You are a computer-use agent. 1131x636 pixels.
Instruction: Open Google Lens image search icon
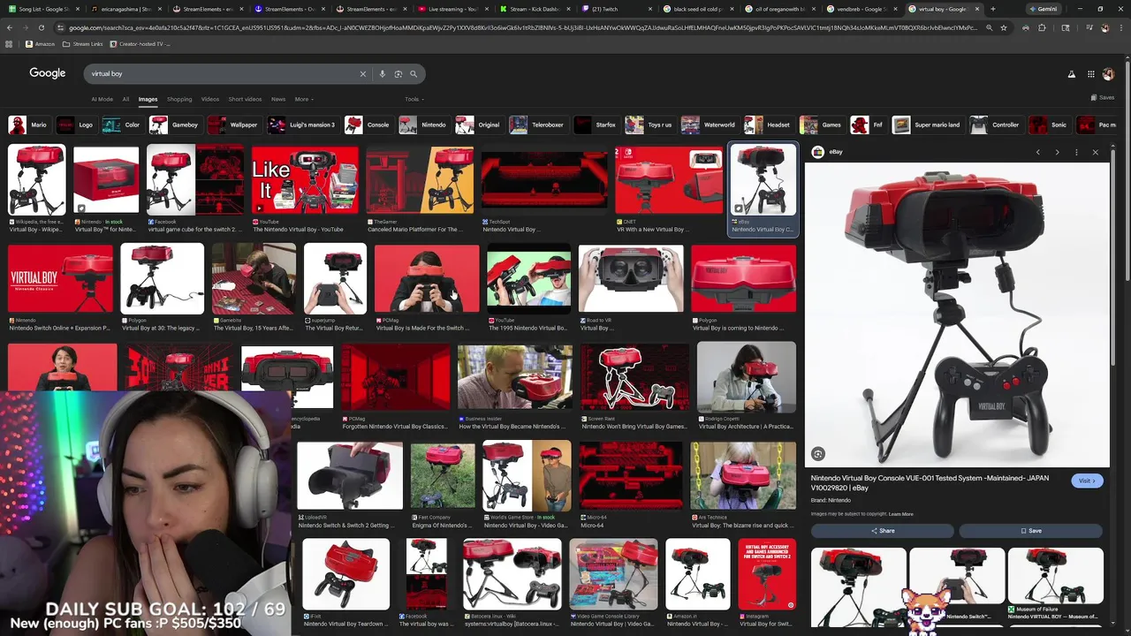click(399, 74)
